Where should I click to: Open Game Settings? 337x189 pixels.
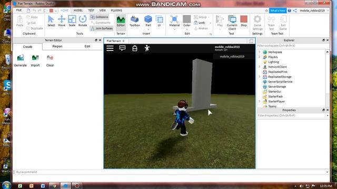pos(257,23)
